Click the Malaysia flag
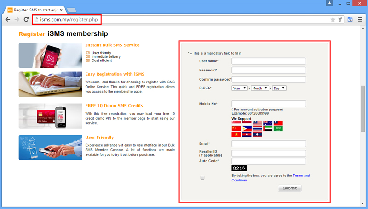 (x=257, y=123)
